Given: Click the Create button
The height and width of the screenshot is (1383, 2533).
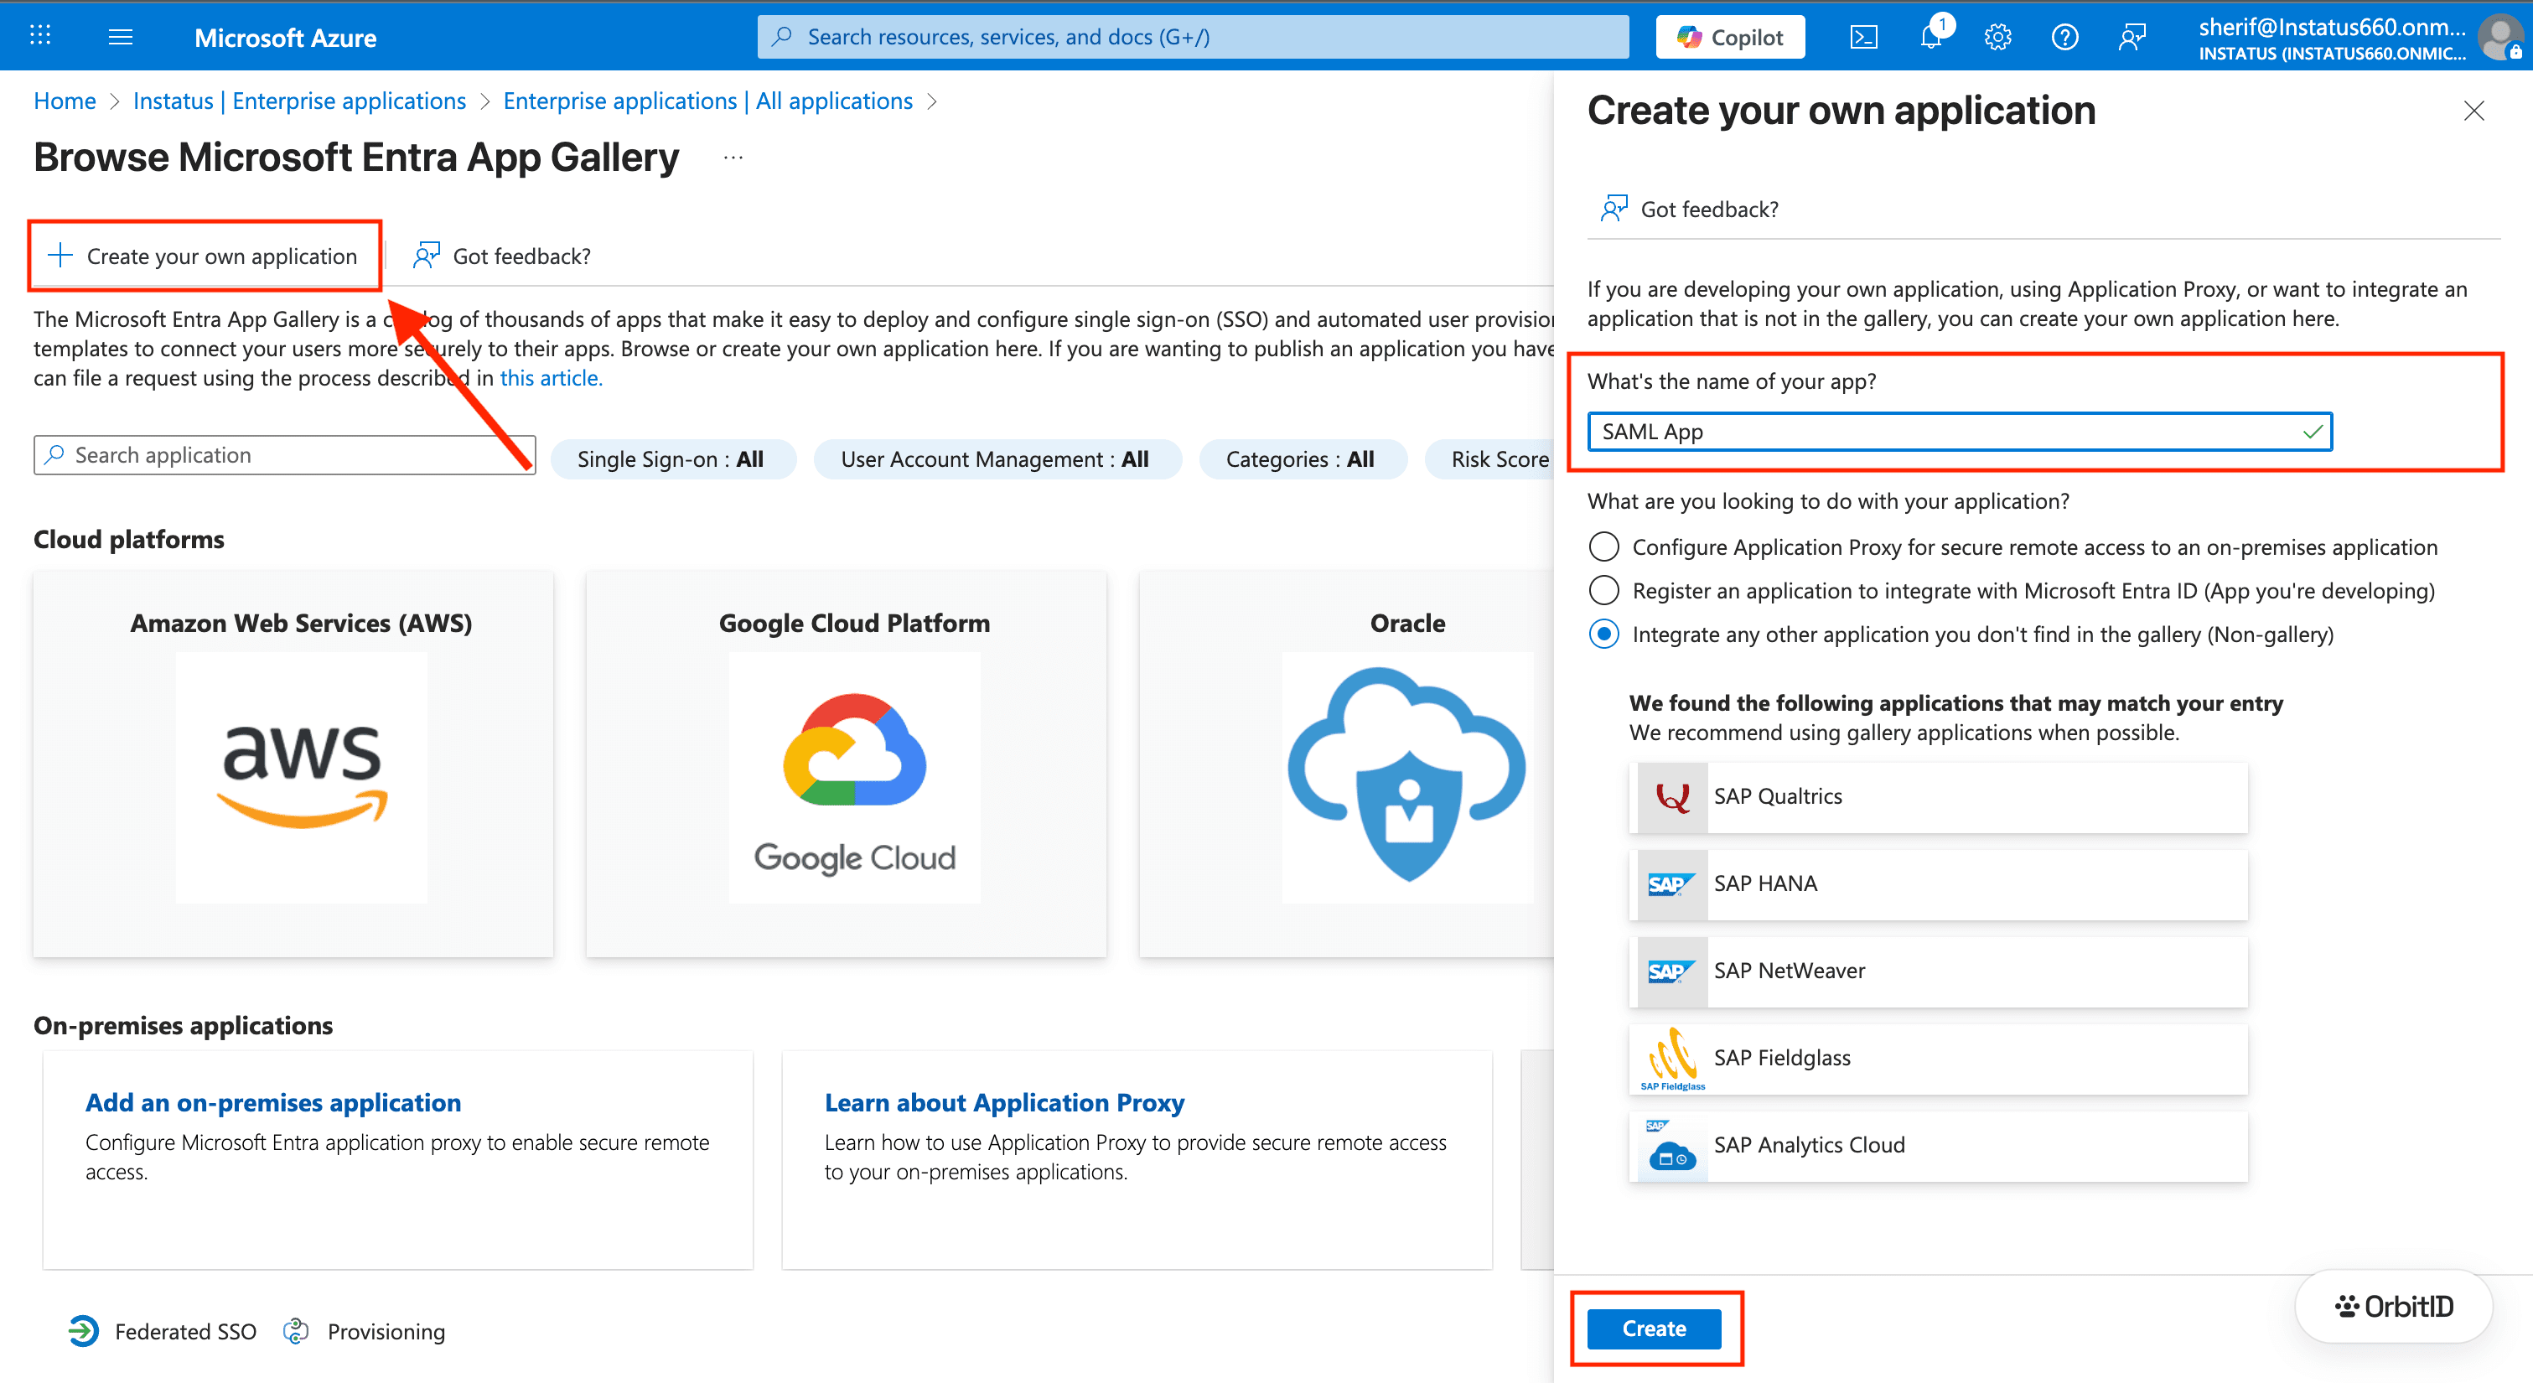Looking at the screenshot, I should pyautogui.click(x=1654, y=1328).
